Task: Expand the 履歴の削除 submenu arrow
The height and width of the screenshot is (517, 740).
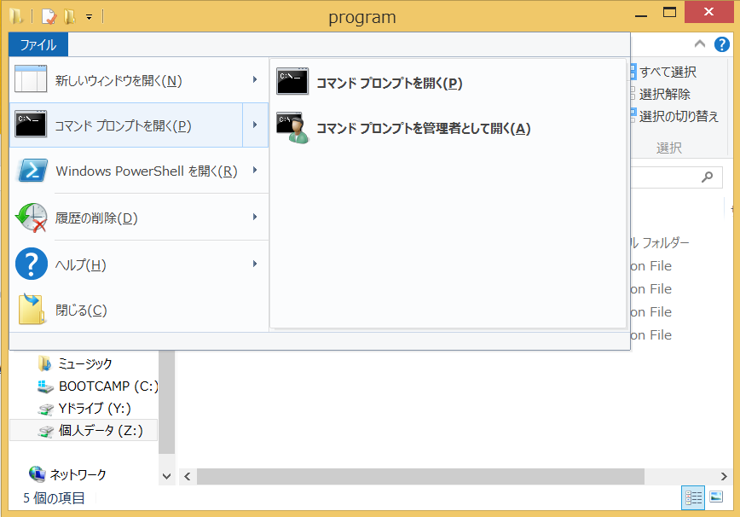Action: coord(255,217)
